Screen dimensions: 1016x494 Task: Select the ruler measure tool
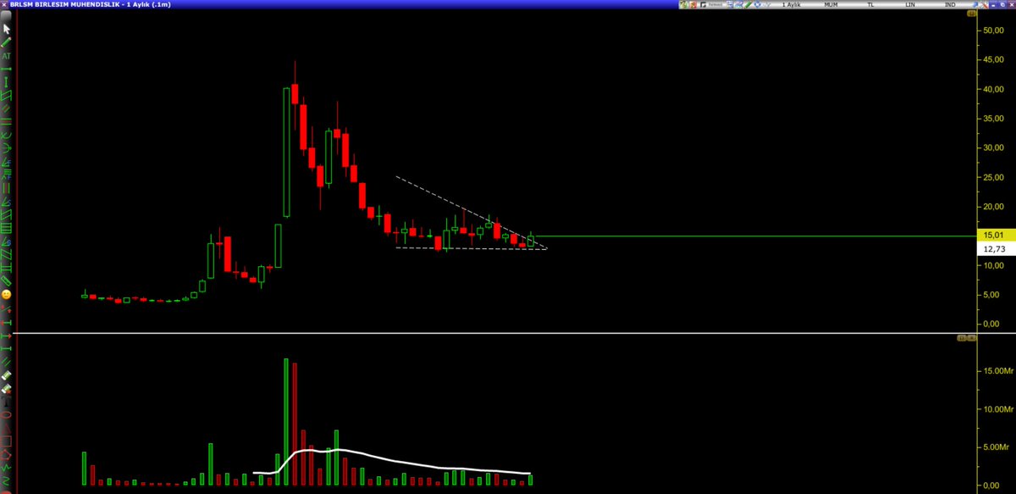coord(6,280)
